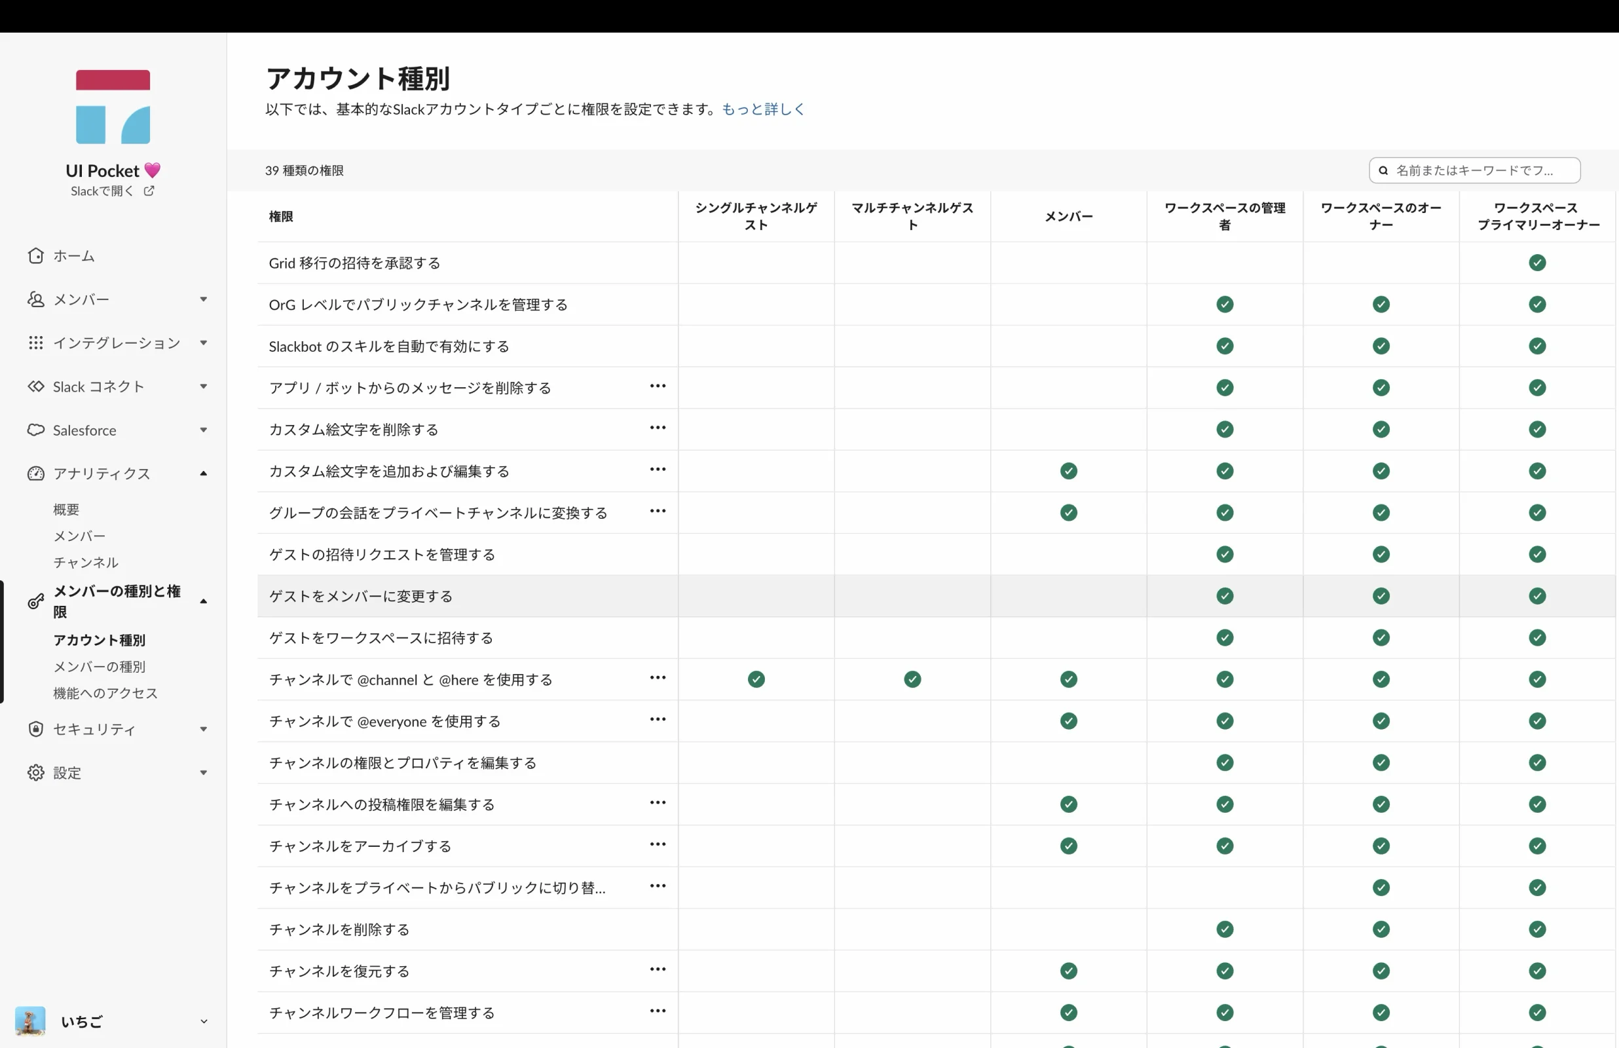
Task: Focus the 名前またはキーワード filter search field
Action: 1475,171
